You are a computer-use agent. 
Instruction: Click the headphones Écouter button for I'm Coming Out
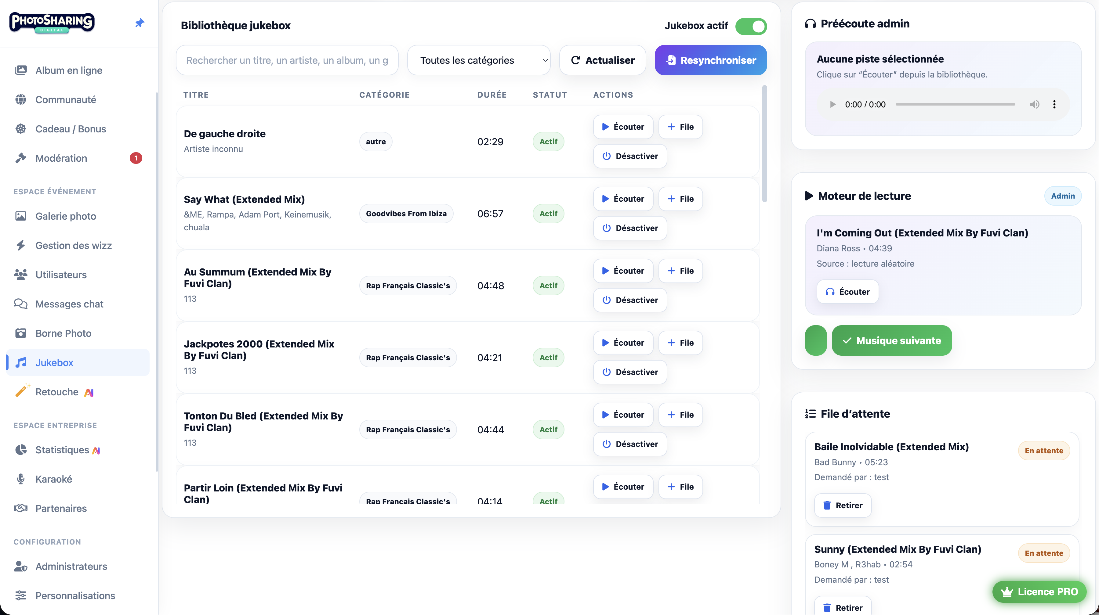pos(847,292)
